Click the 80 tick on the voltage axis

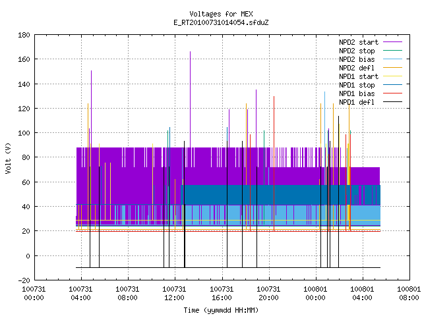pyautogui.click(x=26, y=157)
